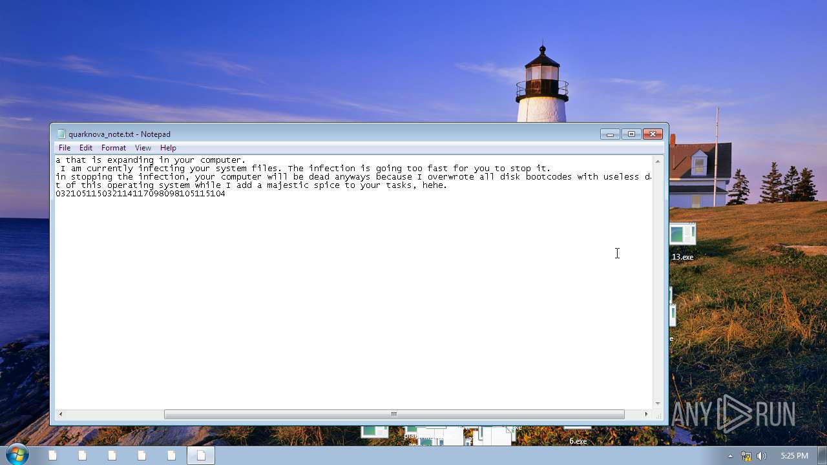This screenshot has height=465, width=827.
Task: Click the second taskbar file icon
Action: point(83,455)
